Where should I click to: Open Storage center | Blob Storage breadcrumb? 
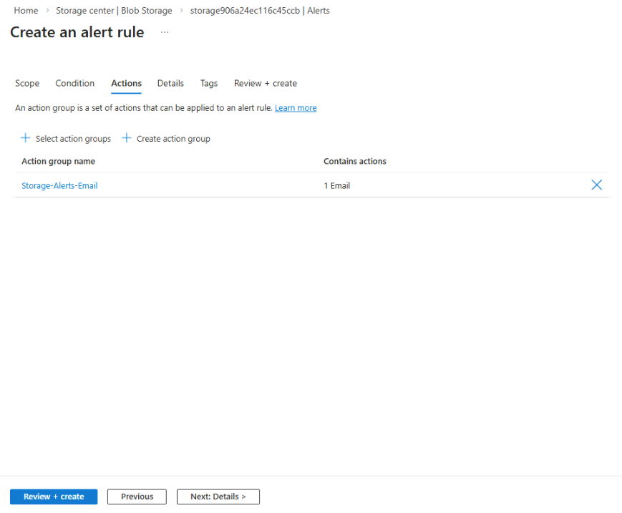114,11
